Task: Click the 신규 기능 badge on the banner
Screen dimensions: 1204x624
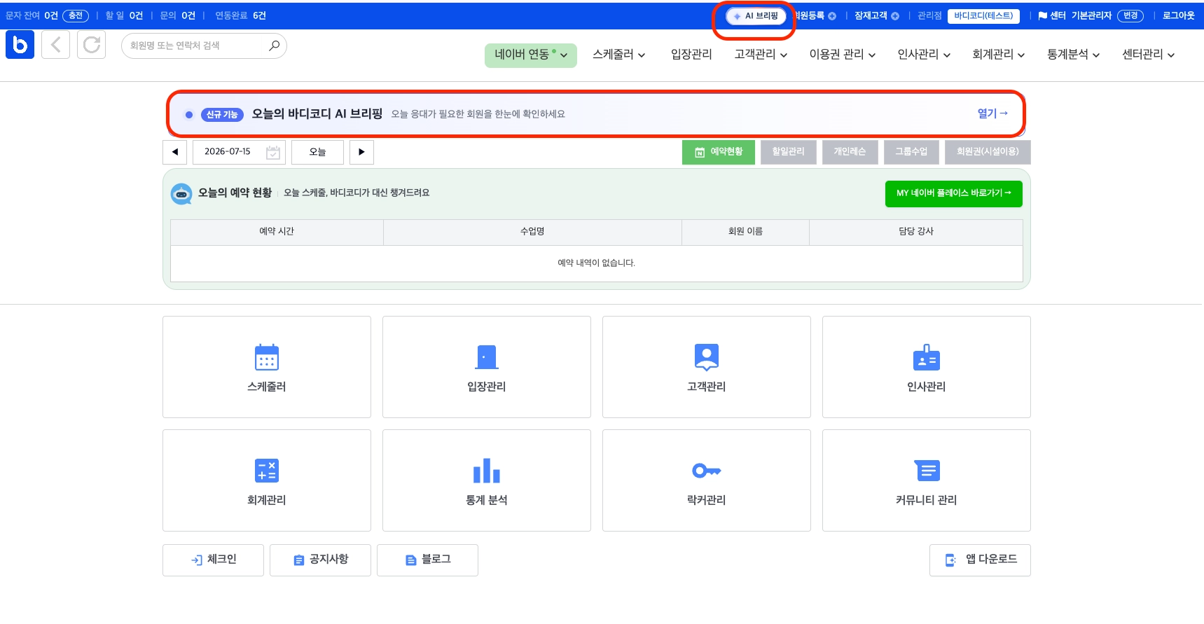Action: pos(222,114)
